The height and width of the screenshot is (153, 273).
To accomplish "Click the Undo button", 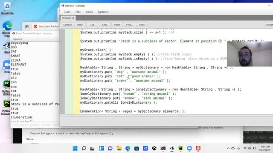I will pyautogui.click(x=80, y=25).
